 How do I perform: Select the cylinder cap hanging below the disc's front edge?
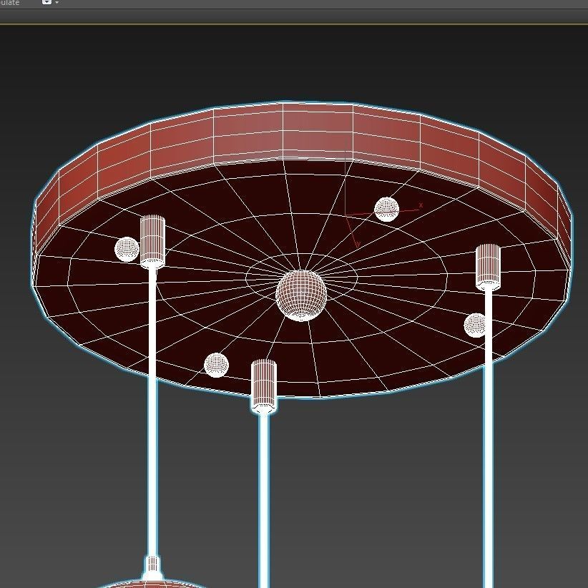264,386
